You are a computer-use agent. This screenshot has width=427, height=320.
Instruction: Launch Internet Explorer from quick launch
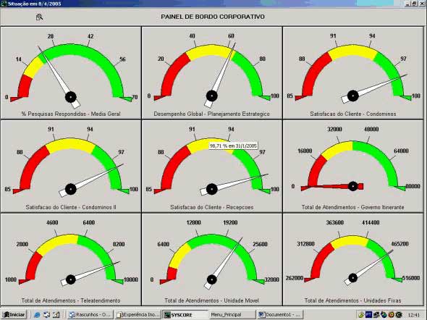pyautogui.click(x=38, y=315)
